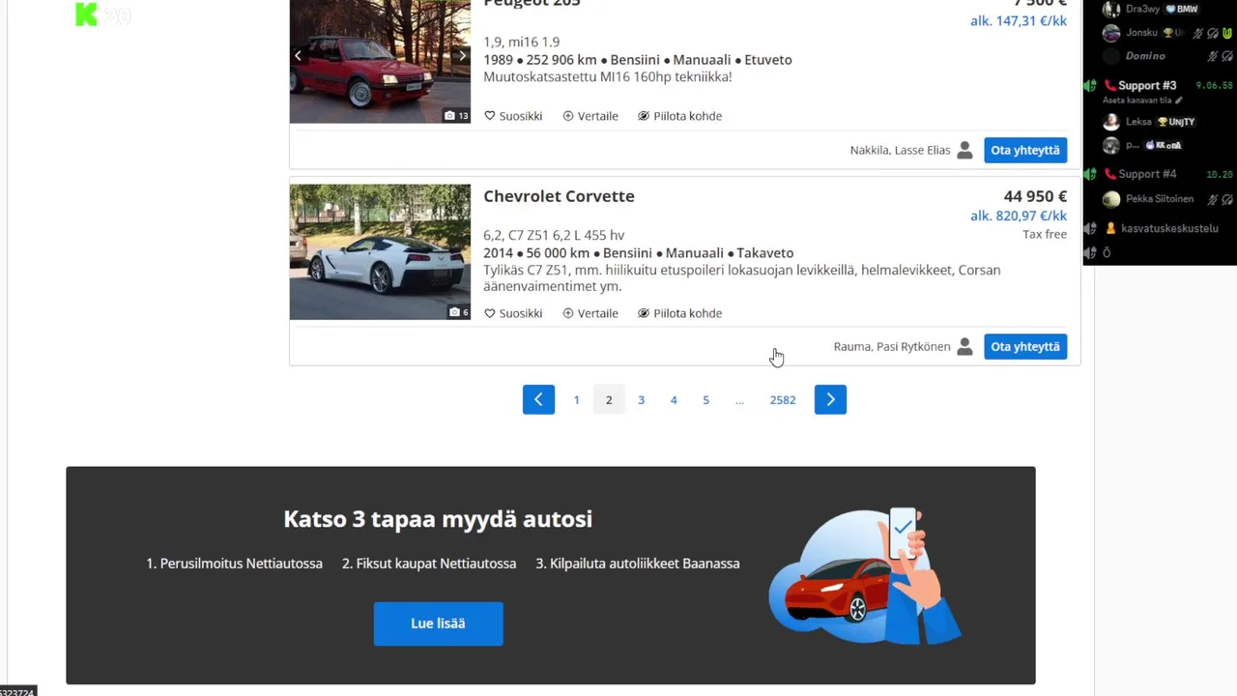Click heart Suosikki on Chevrolet Corvette listing
Screen dimensions: 1237x696
tap(513, 313)
